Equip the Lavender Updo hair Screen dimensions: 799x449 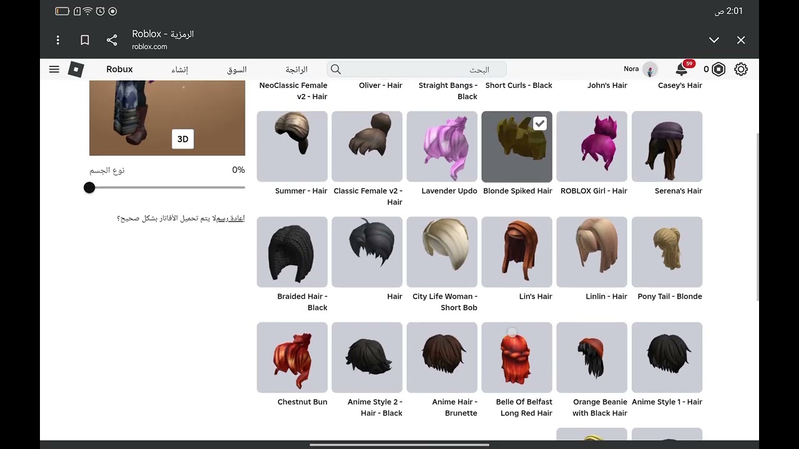click(x=442, y=147)
